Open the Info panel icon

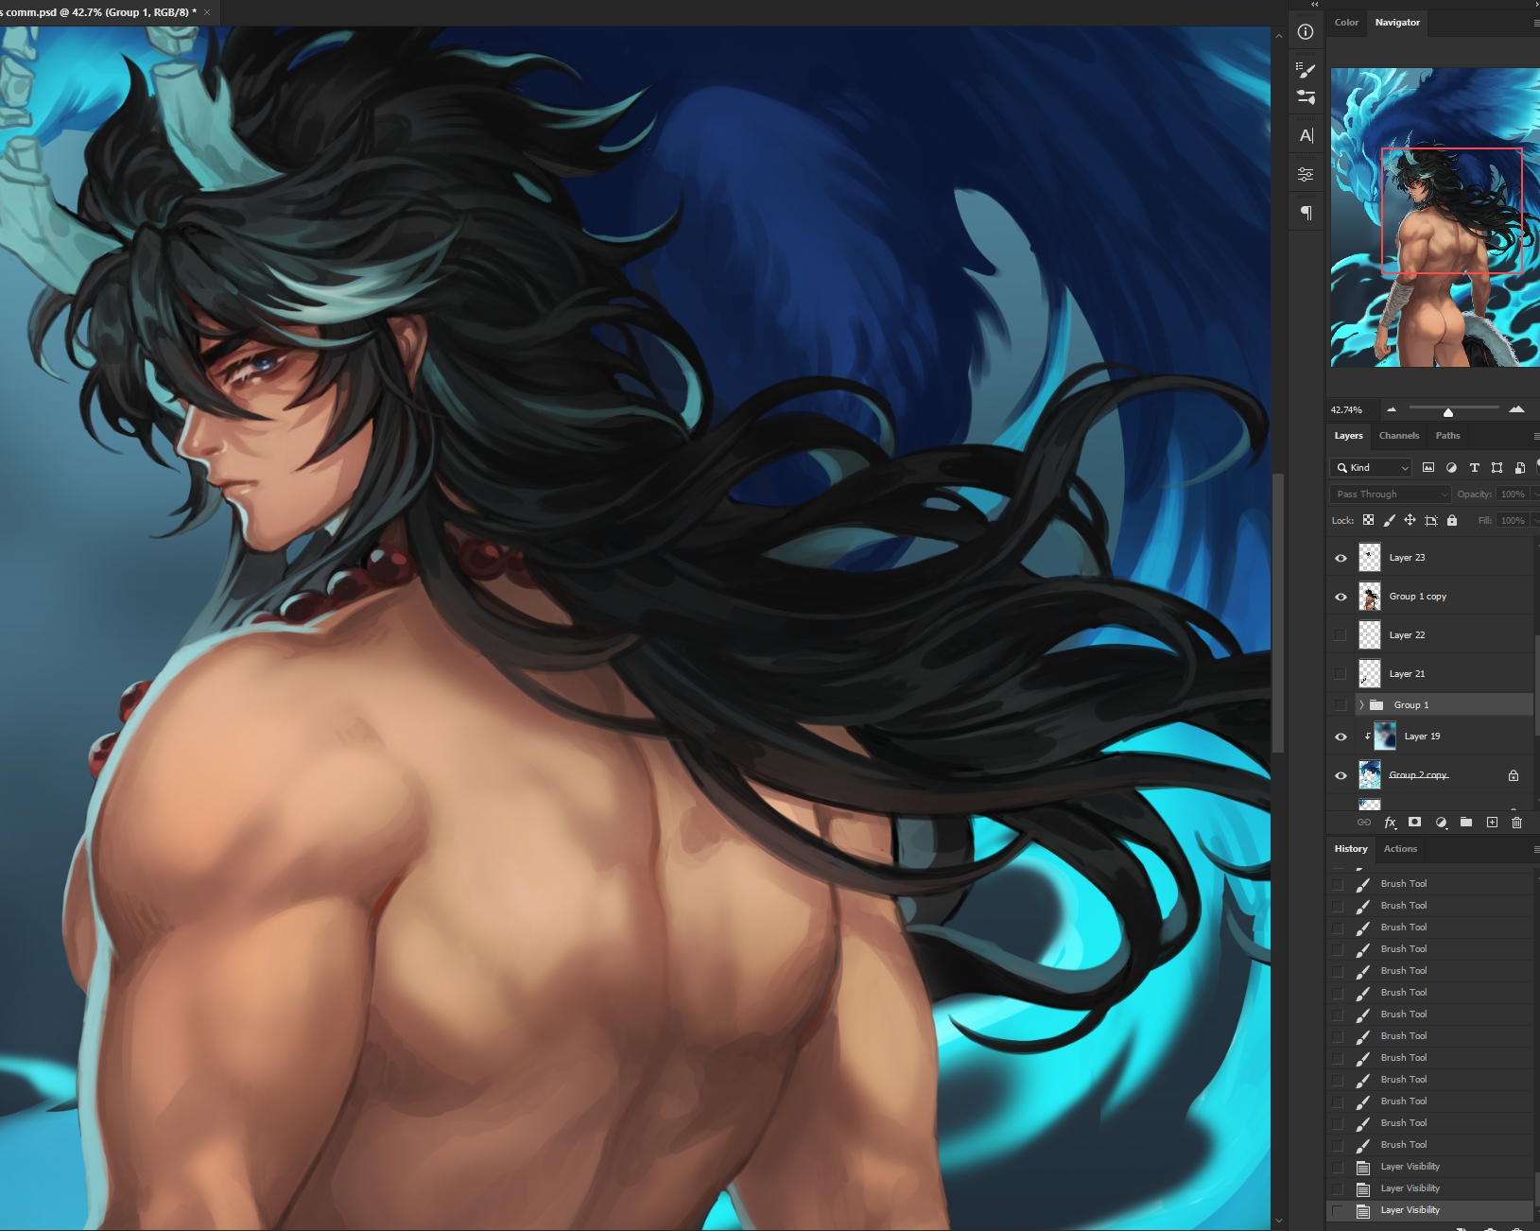pos(1306,32)
